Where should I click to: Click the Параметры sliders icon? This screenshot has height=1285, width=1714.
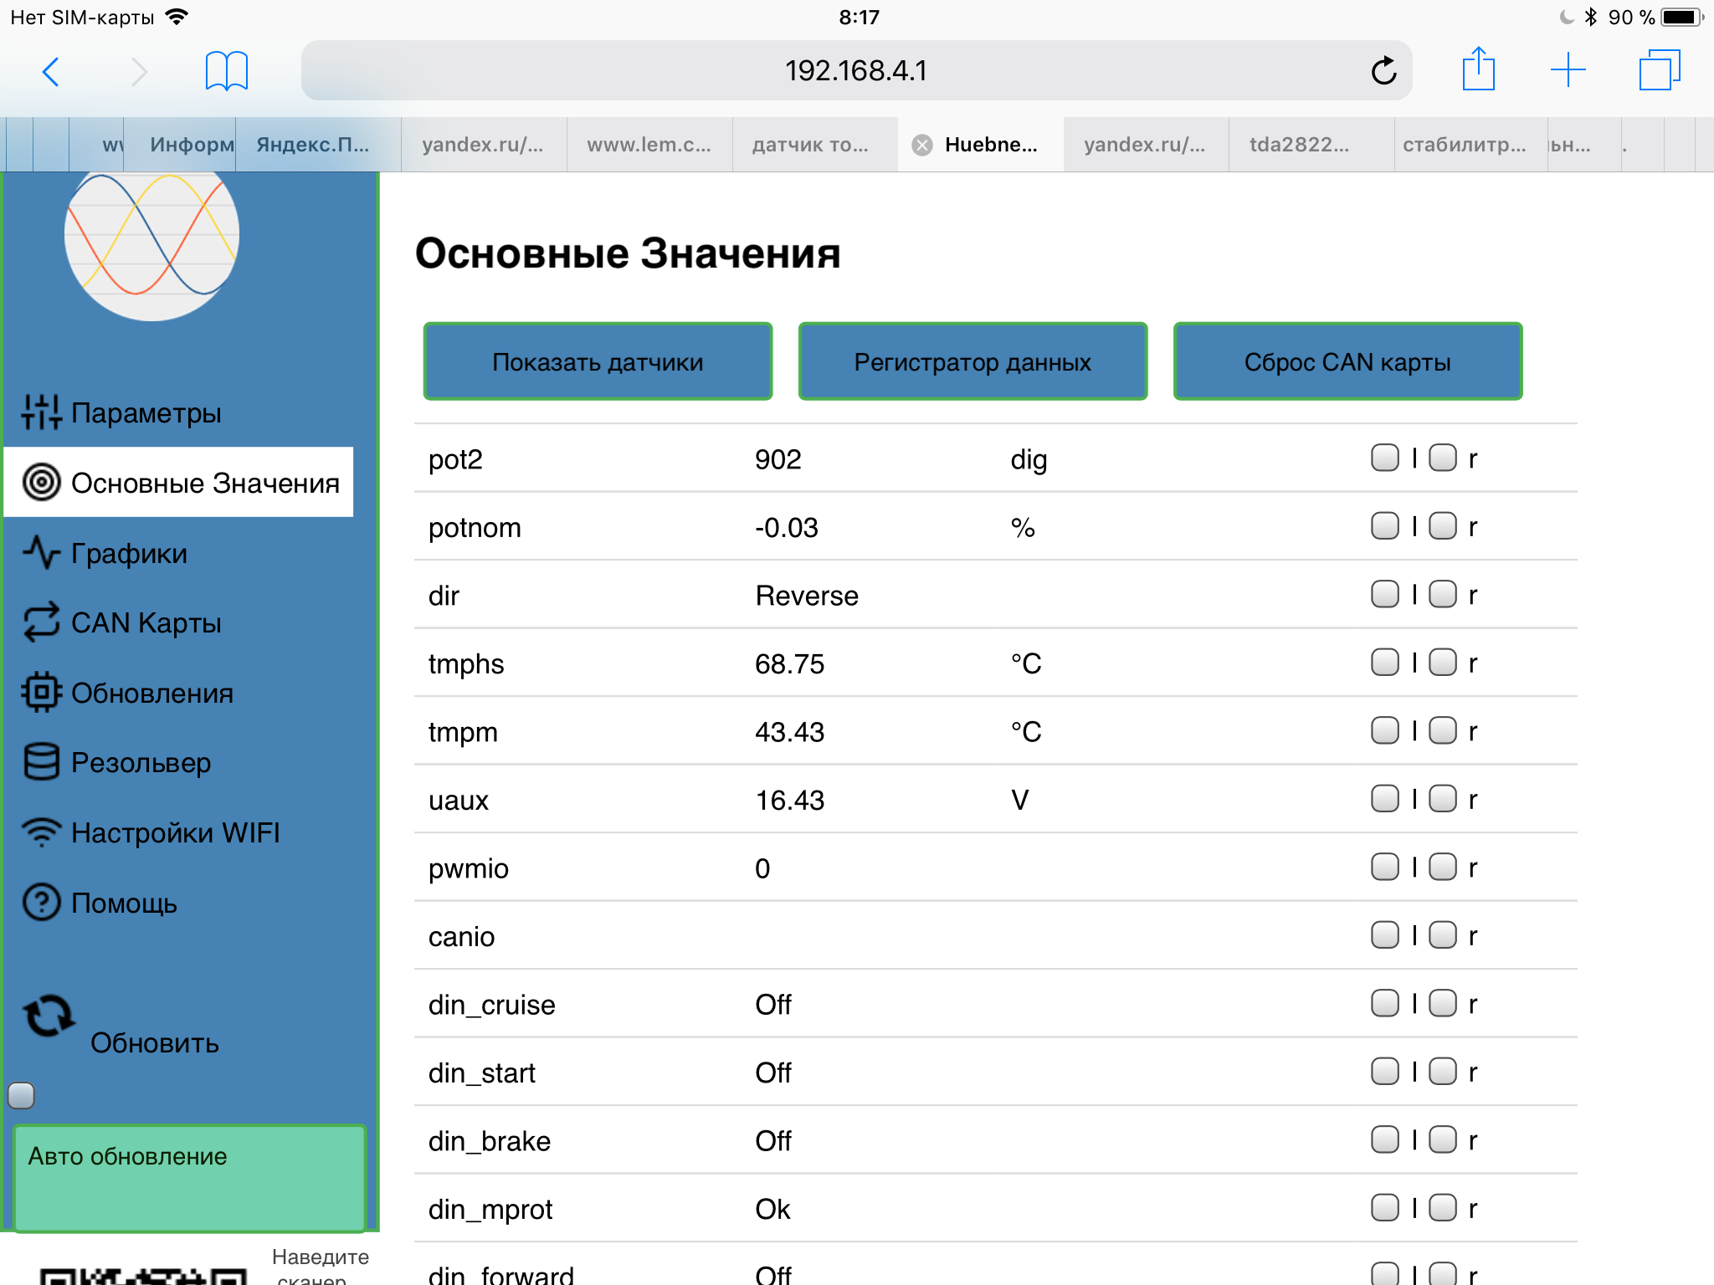click(41, 412)
